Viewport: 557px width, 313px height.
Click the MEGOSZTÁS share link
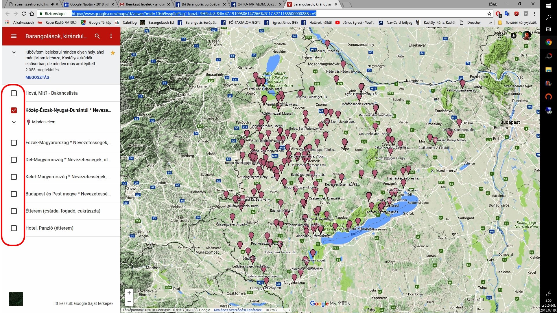[37, 77]
